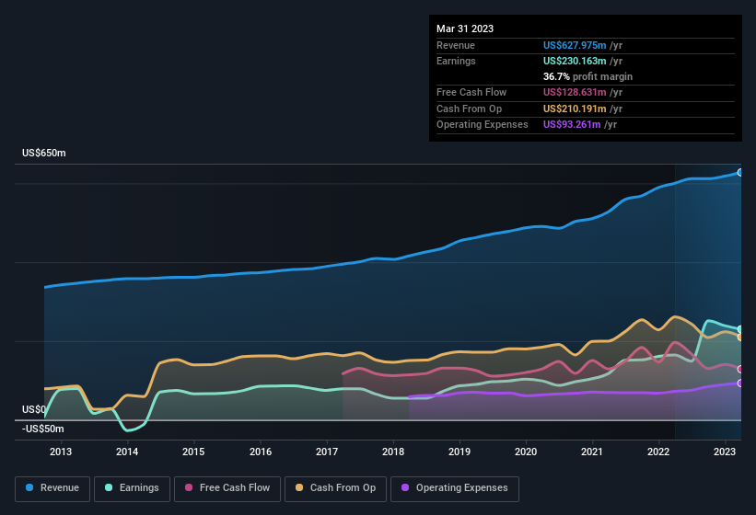
Task: Click the Operating Expenses endpoint marker
Action: (x=740, y=383)
